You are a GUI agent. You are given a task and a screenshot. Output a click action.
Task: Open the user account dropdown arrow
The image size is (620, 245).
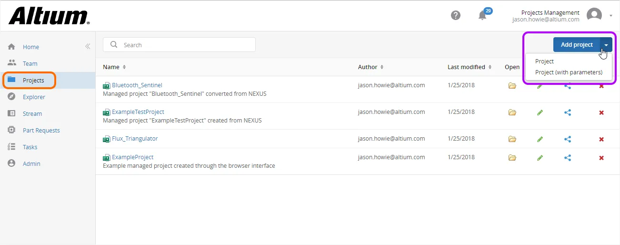point(611,15)
